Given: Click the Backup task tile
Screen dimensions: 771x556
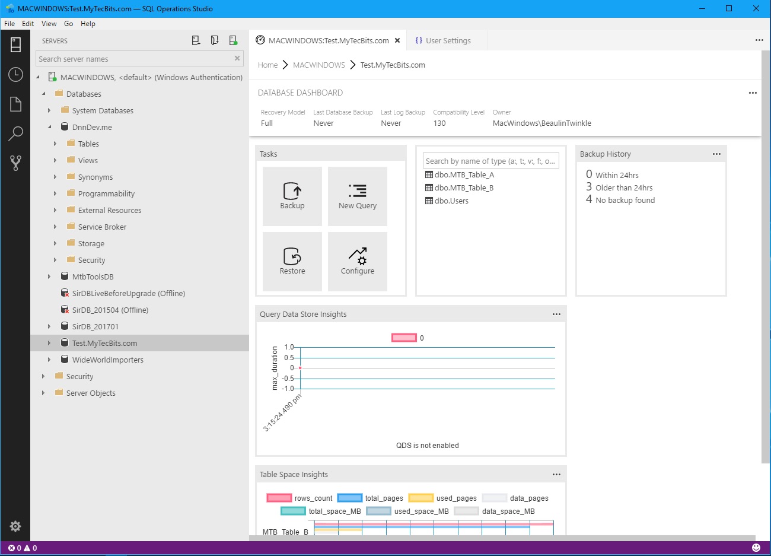Looking at the screenshot, I should (292, 196).
